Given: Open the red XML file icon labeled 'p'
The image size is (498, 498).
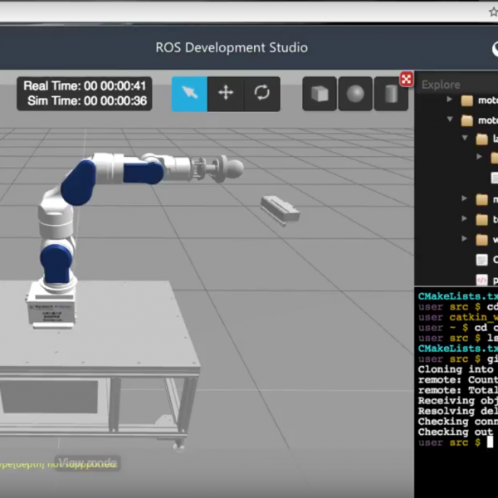Looking at the screenshot, I should pos(481,280).
